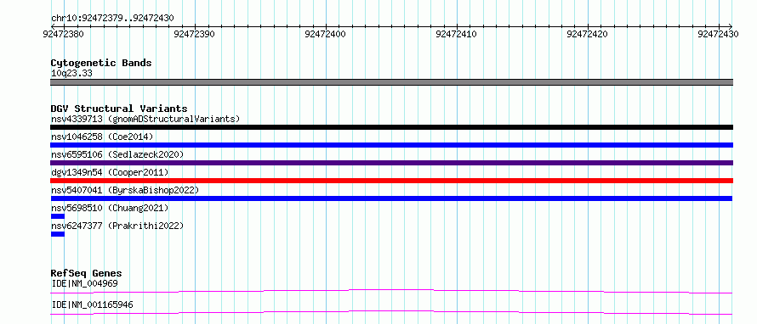Click ruler position 92472420
757x324 pixels.
tap(588, 34)
